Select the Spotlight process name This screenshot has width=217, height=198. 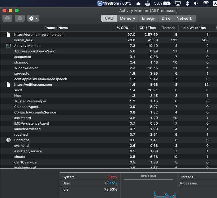tap(22, 140)
